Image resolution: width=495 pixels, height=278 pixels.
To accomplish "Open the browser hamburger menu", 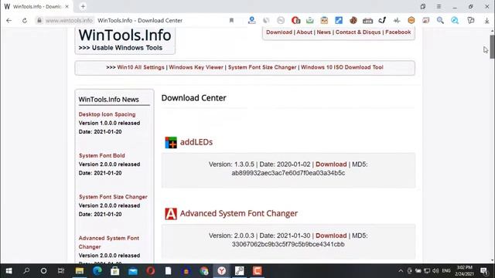I will point(439,6).
